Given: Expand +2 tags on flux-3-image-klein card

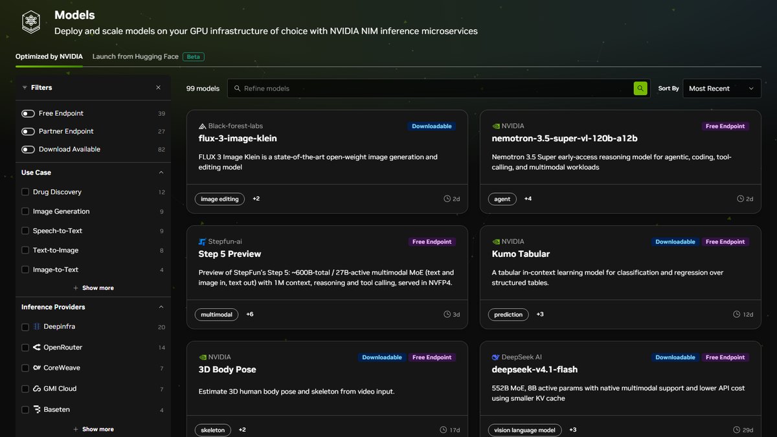Looking at the screenshot, I should click(x=256, y=199).
